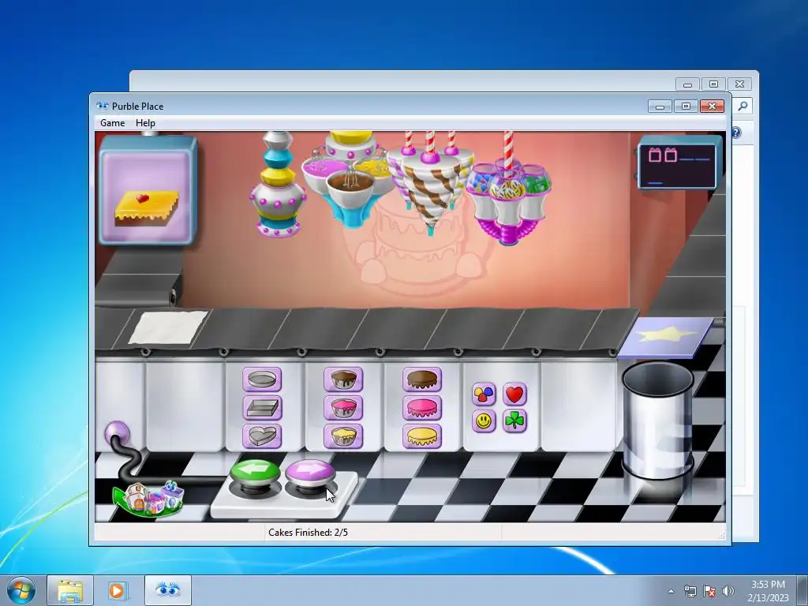The width and height of the screenshot is (808, 606).
Task: Click the cake order preview screen
Action: coord(148,190)
